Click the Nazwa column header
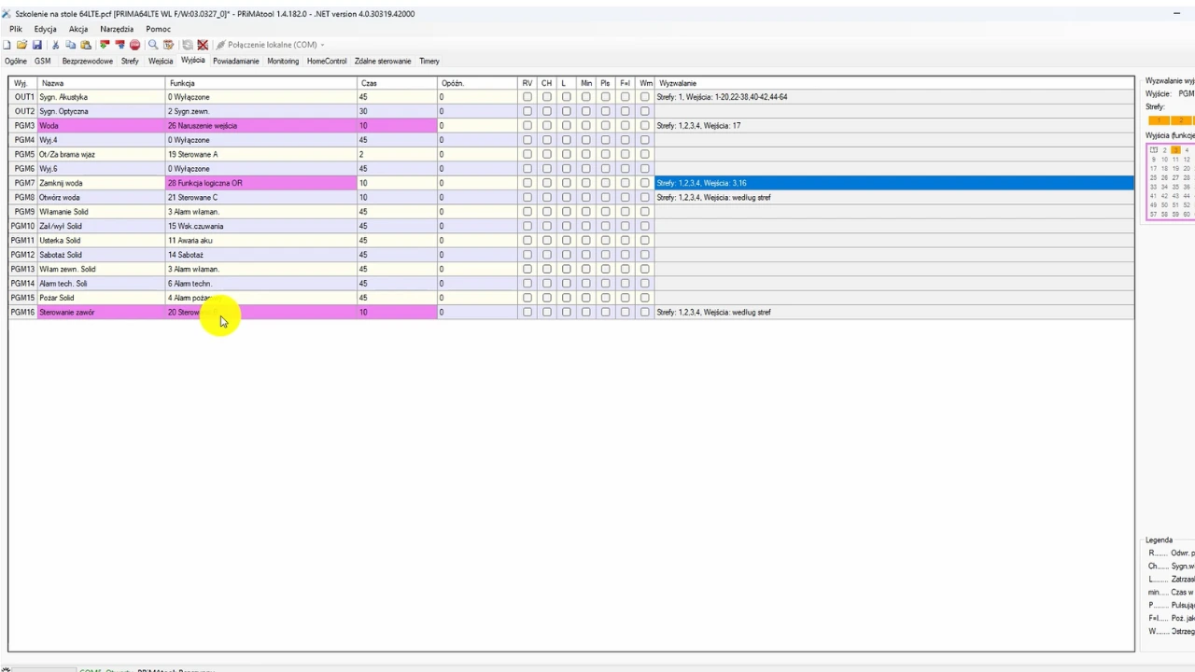The height and width of the screenshot is (672, 1195). (x=101, y=83)
